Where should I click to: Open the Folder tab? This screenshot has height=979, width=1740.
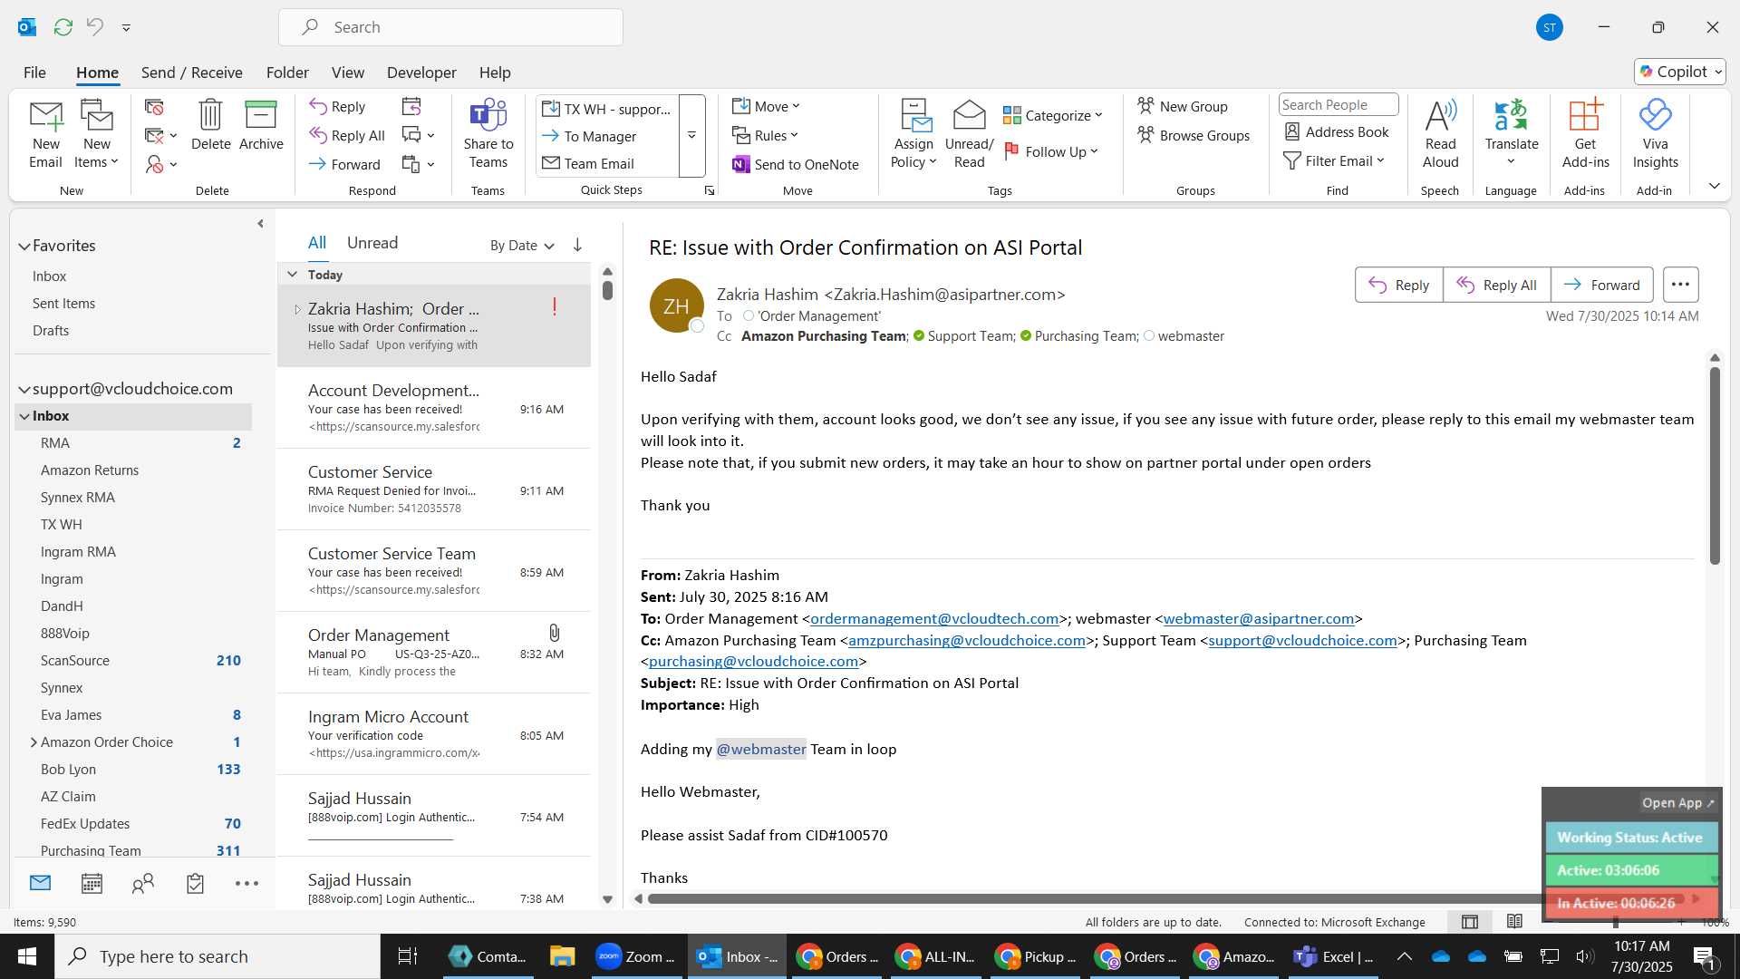tap(287, 72)
